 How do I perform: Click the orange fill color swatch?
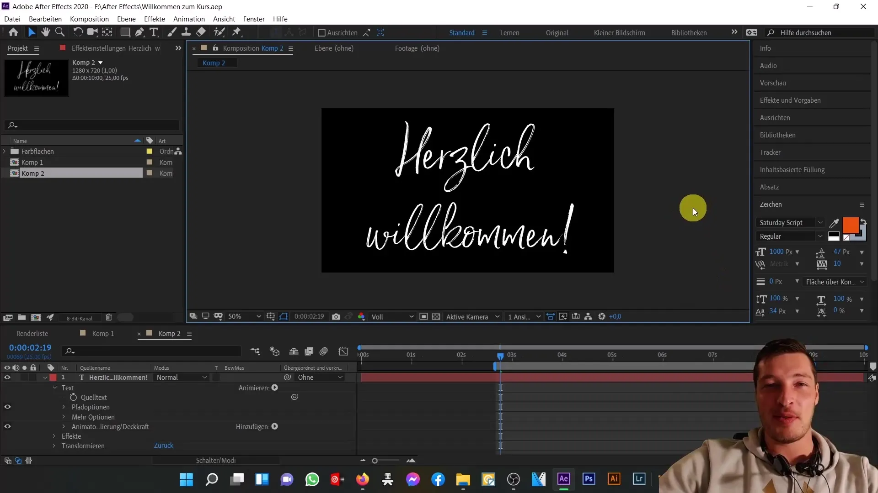tap(850, 225)
